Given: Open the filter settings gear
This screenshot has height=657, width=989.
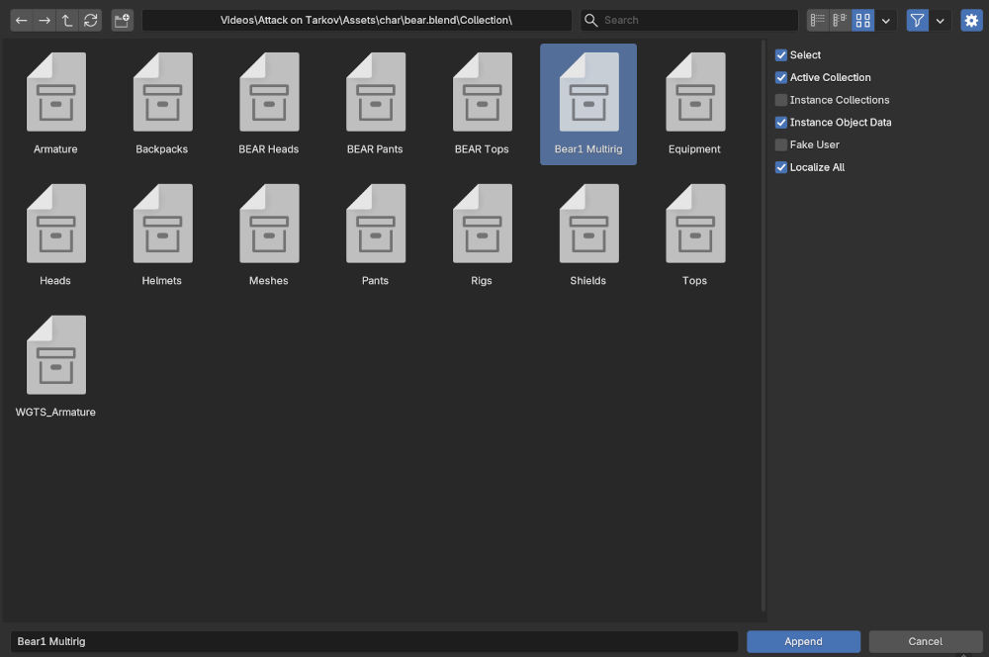Looking at the screenshot, I should (971, 20).
